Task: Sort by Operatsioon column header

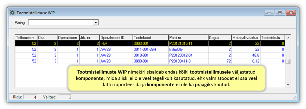Action: point(68,38)
